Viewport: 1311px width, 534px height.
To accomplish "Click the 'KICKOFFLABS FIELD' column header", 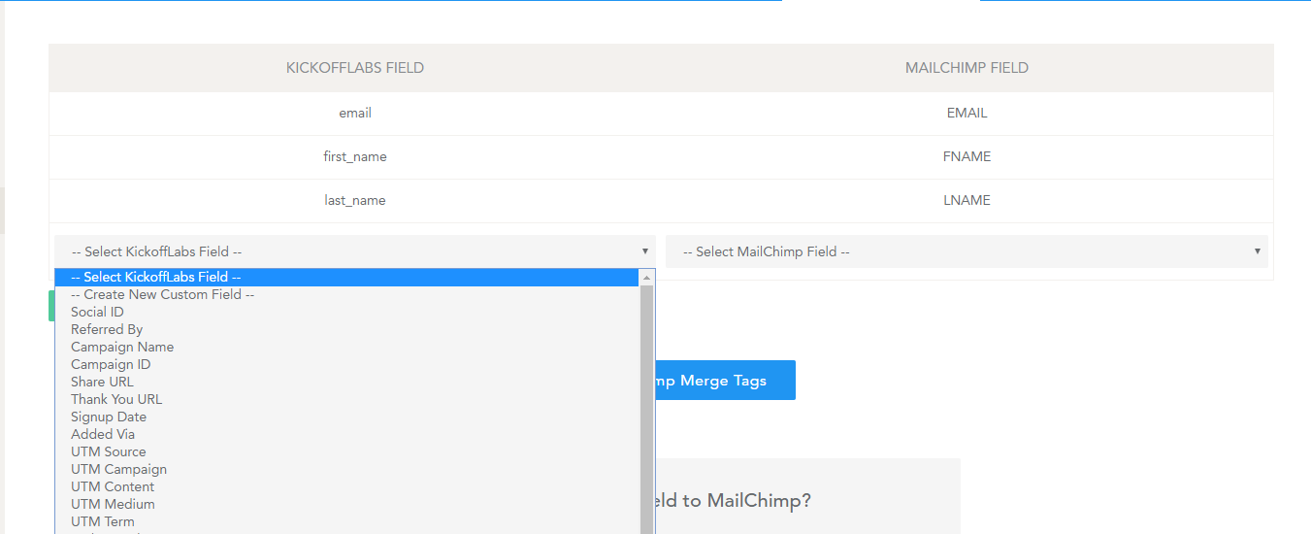I will 355,68.
